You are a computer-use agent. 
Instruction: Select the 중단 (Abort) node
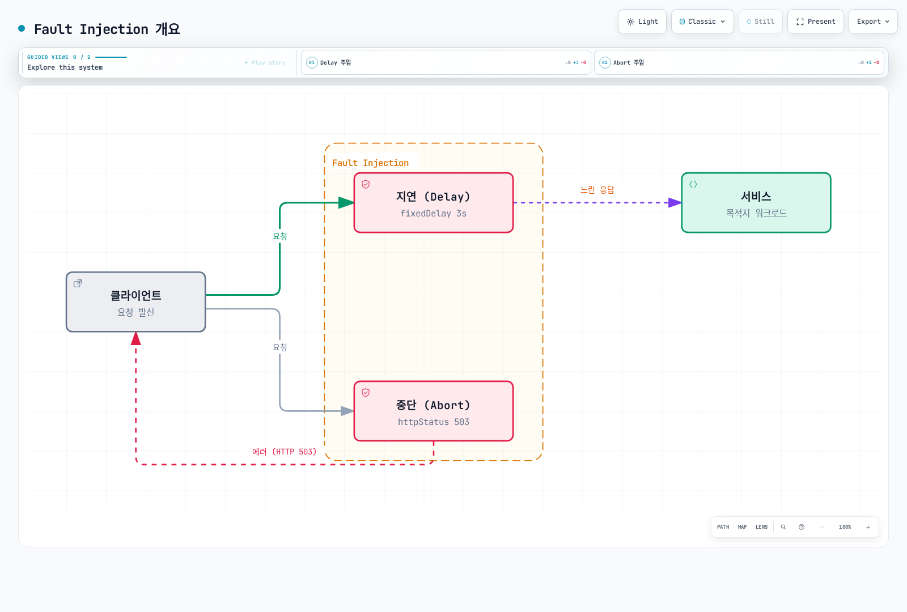434,411
